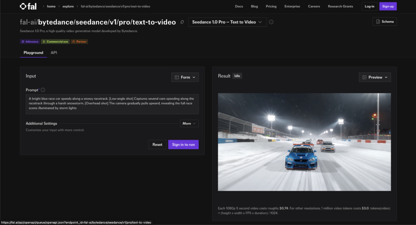Image resolution: width=416 pixels, height=225 pixels.
Task: Open the Schema button
Action: 385,22
